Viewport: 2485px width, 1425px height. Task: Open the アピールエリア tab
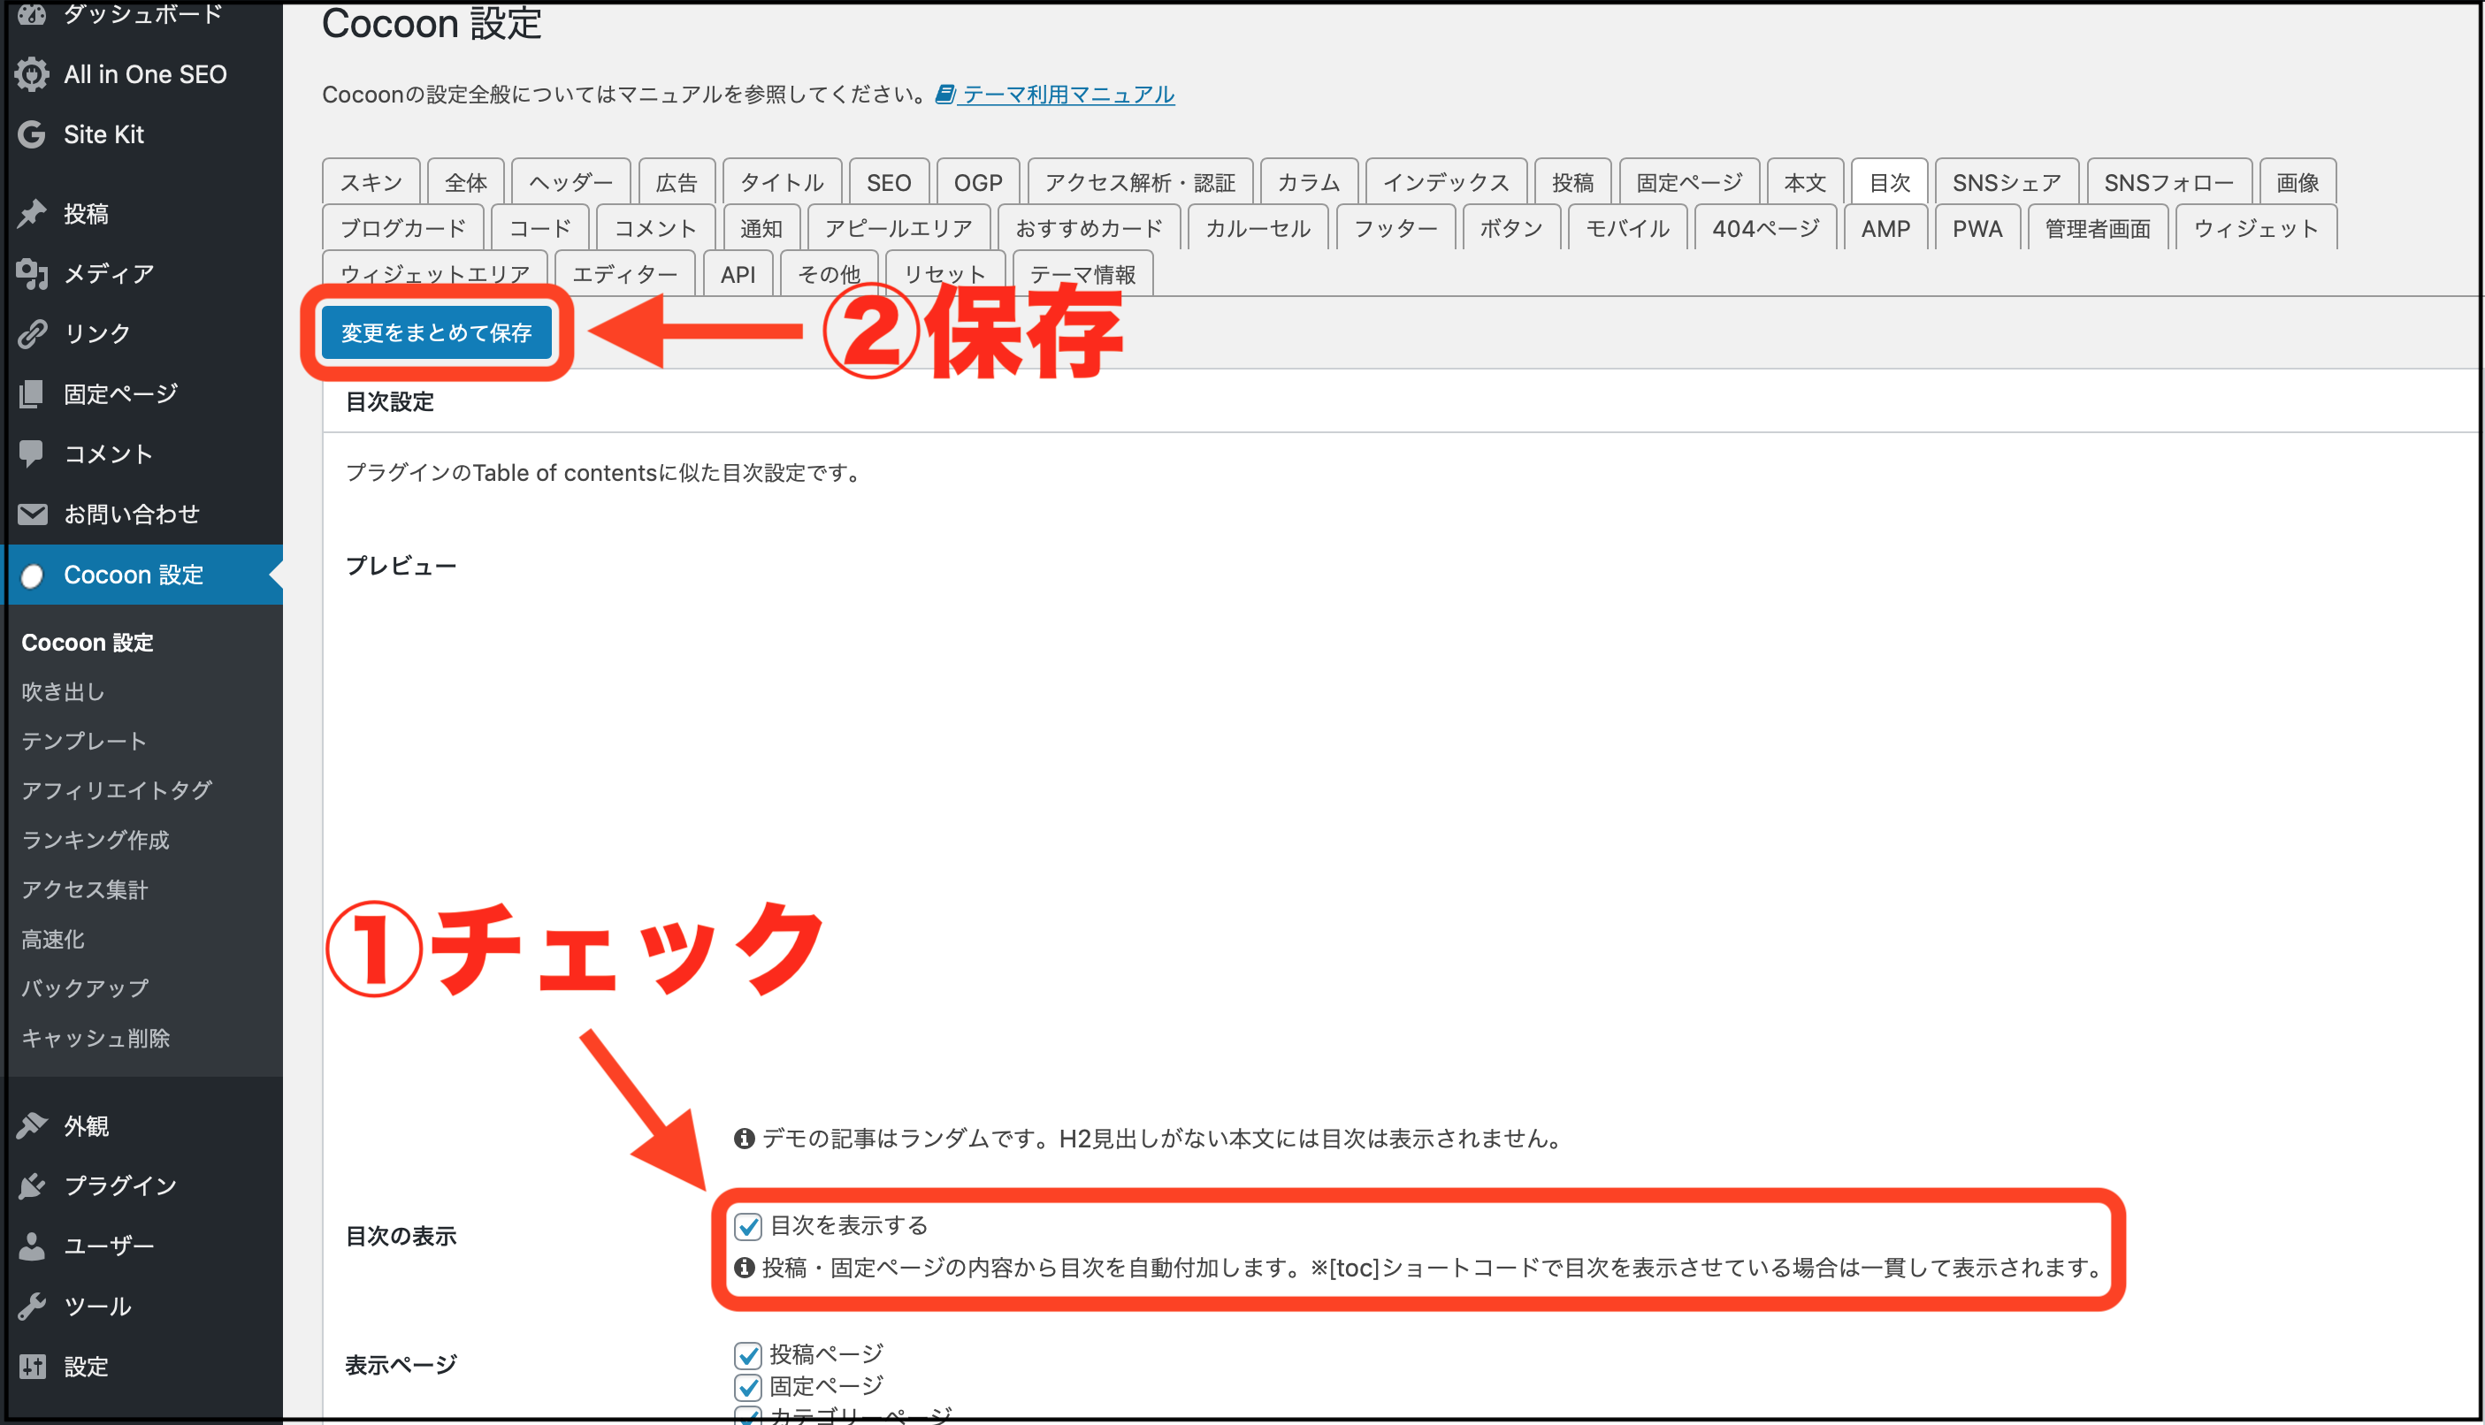898,228
